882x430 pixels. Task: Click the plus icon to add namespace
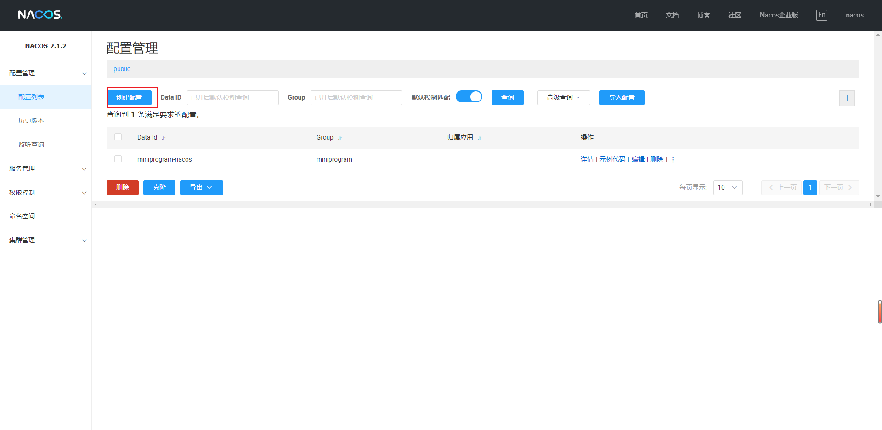[x=847, y=98]
